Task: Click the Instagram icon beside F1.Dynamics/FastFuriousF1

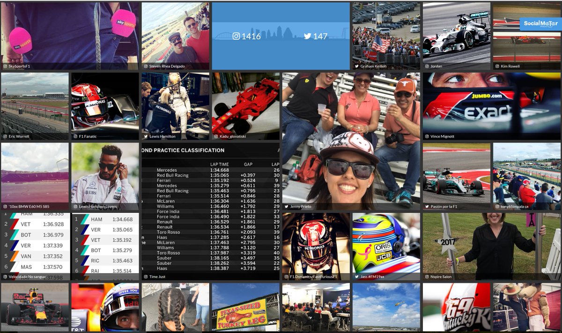Action: point(286,277)
